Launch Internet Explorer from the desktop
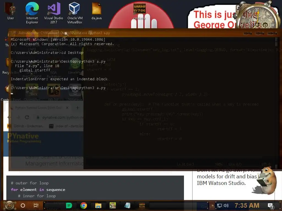Viewport: 282px width, 211px height. coord(32,13)
